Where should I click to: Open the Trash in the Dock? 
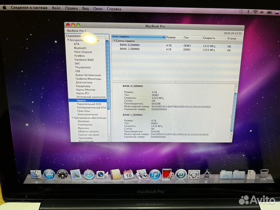(264, 174)
